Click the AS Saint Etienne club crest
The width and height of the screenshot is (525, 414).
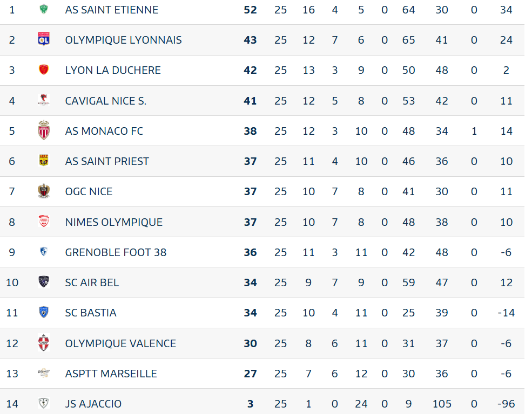[44, 9]
